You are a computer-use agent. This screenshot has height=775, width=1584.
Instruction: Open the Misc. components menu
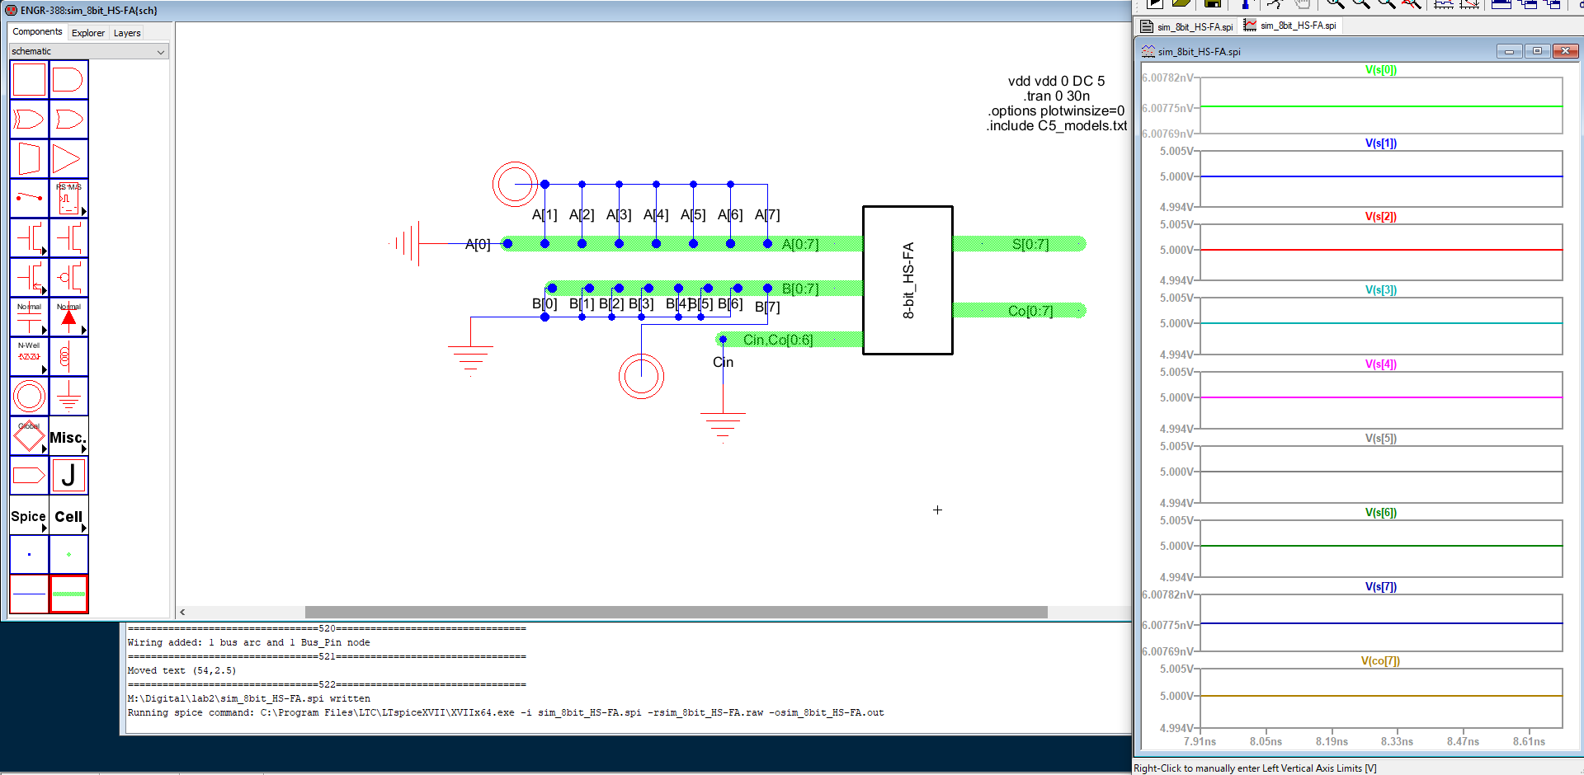(68, 436)
